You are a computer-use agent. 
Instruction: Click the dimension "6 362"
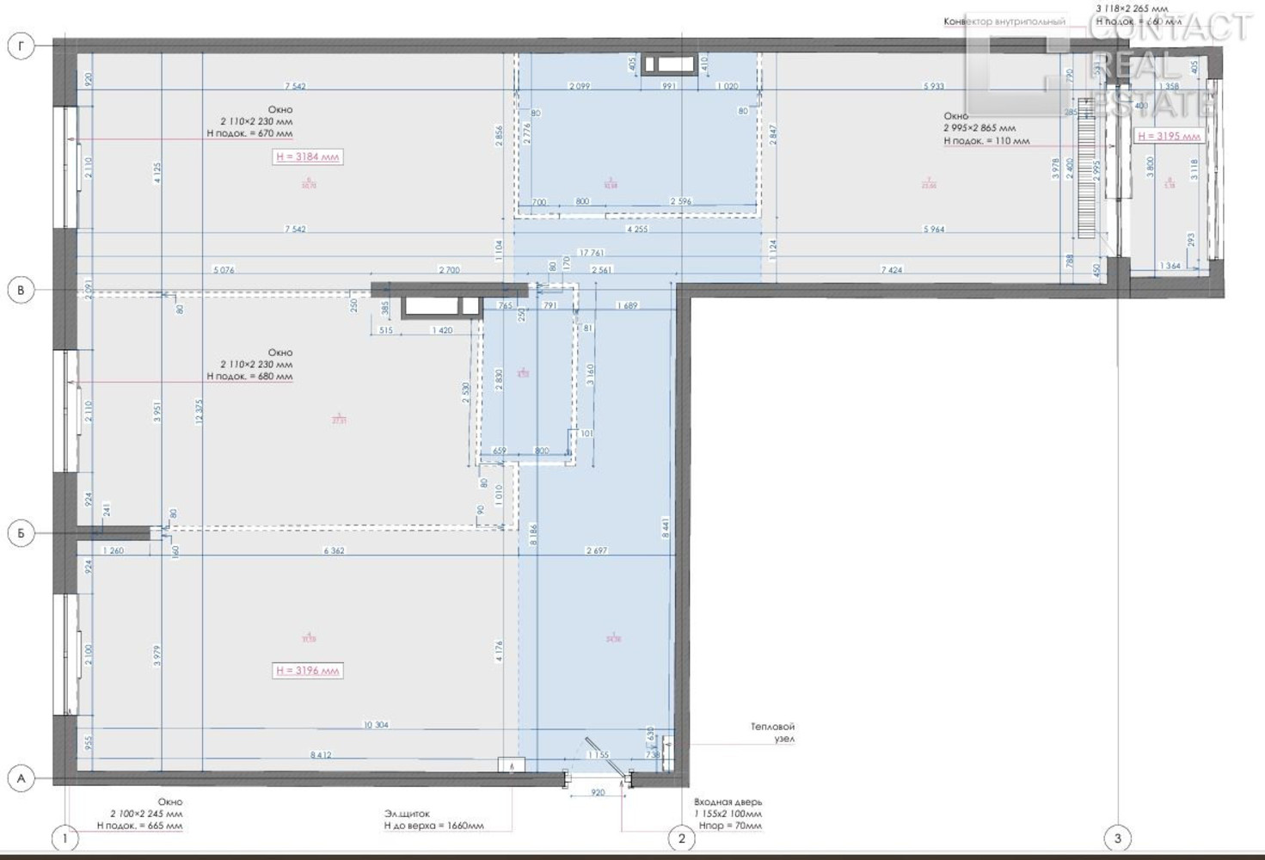point(334,550)
